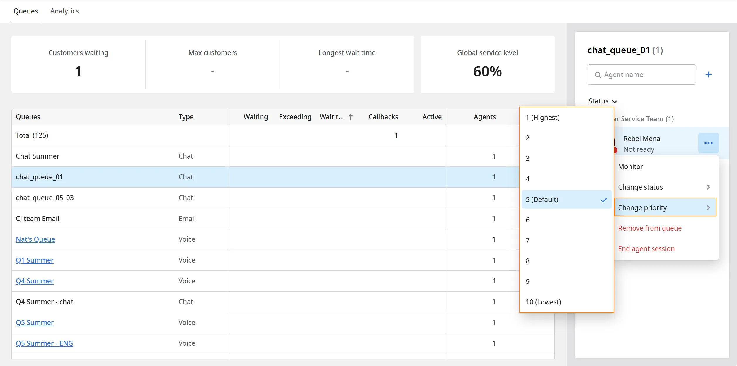Viewport: 737px width, 366px height.
Task: Select priority 8
Action: 566,261
